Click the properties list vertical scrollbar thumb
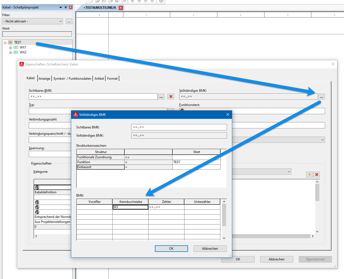Viewport: 344px width, 279px height. click(317, 192)
